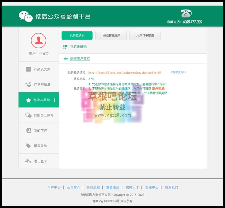
Task: Click the archive box icon beside 产品及文案
Action: coord(28,69)
